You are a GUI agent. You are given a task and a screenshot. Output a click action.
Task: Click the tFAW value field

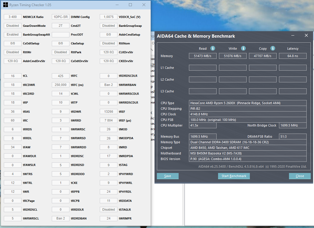(x=13, y=147)
